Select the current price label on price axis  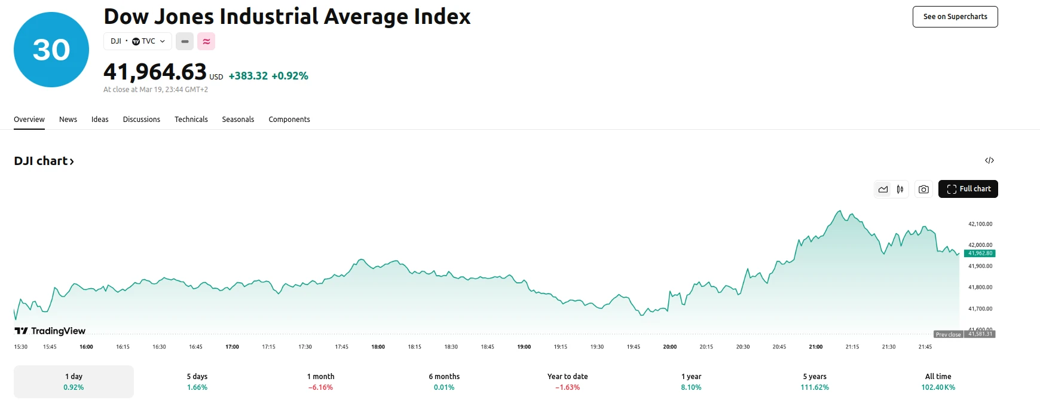tap(978, 253)
